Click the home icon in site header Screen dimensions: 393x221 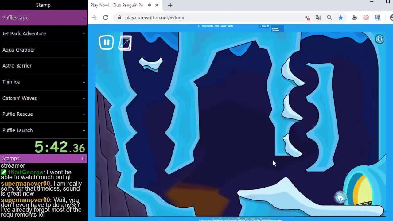199,26
